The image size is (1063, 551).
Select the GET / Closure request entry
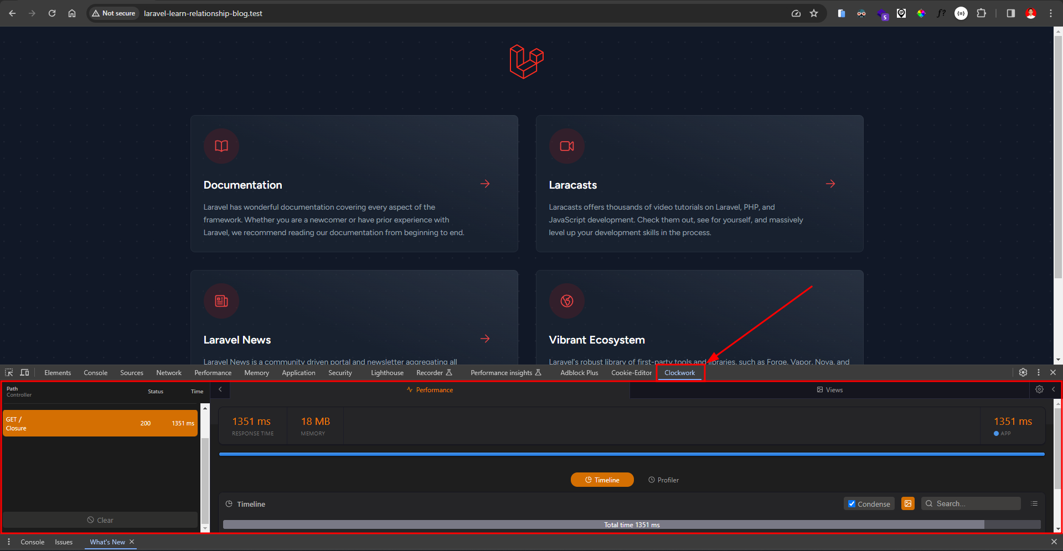tap(100, 423)
